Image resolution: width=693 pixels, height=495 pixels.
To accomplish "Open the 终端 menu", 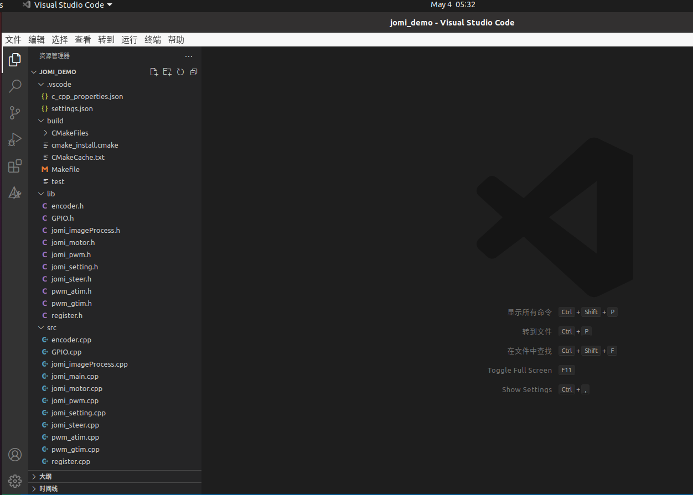I will click(153, 39).
